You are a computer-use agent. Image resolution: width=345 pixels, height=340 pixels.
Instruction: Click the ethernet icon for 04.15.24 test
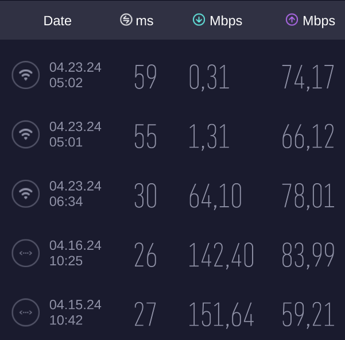[x=25, y=312]
